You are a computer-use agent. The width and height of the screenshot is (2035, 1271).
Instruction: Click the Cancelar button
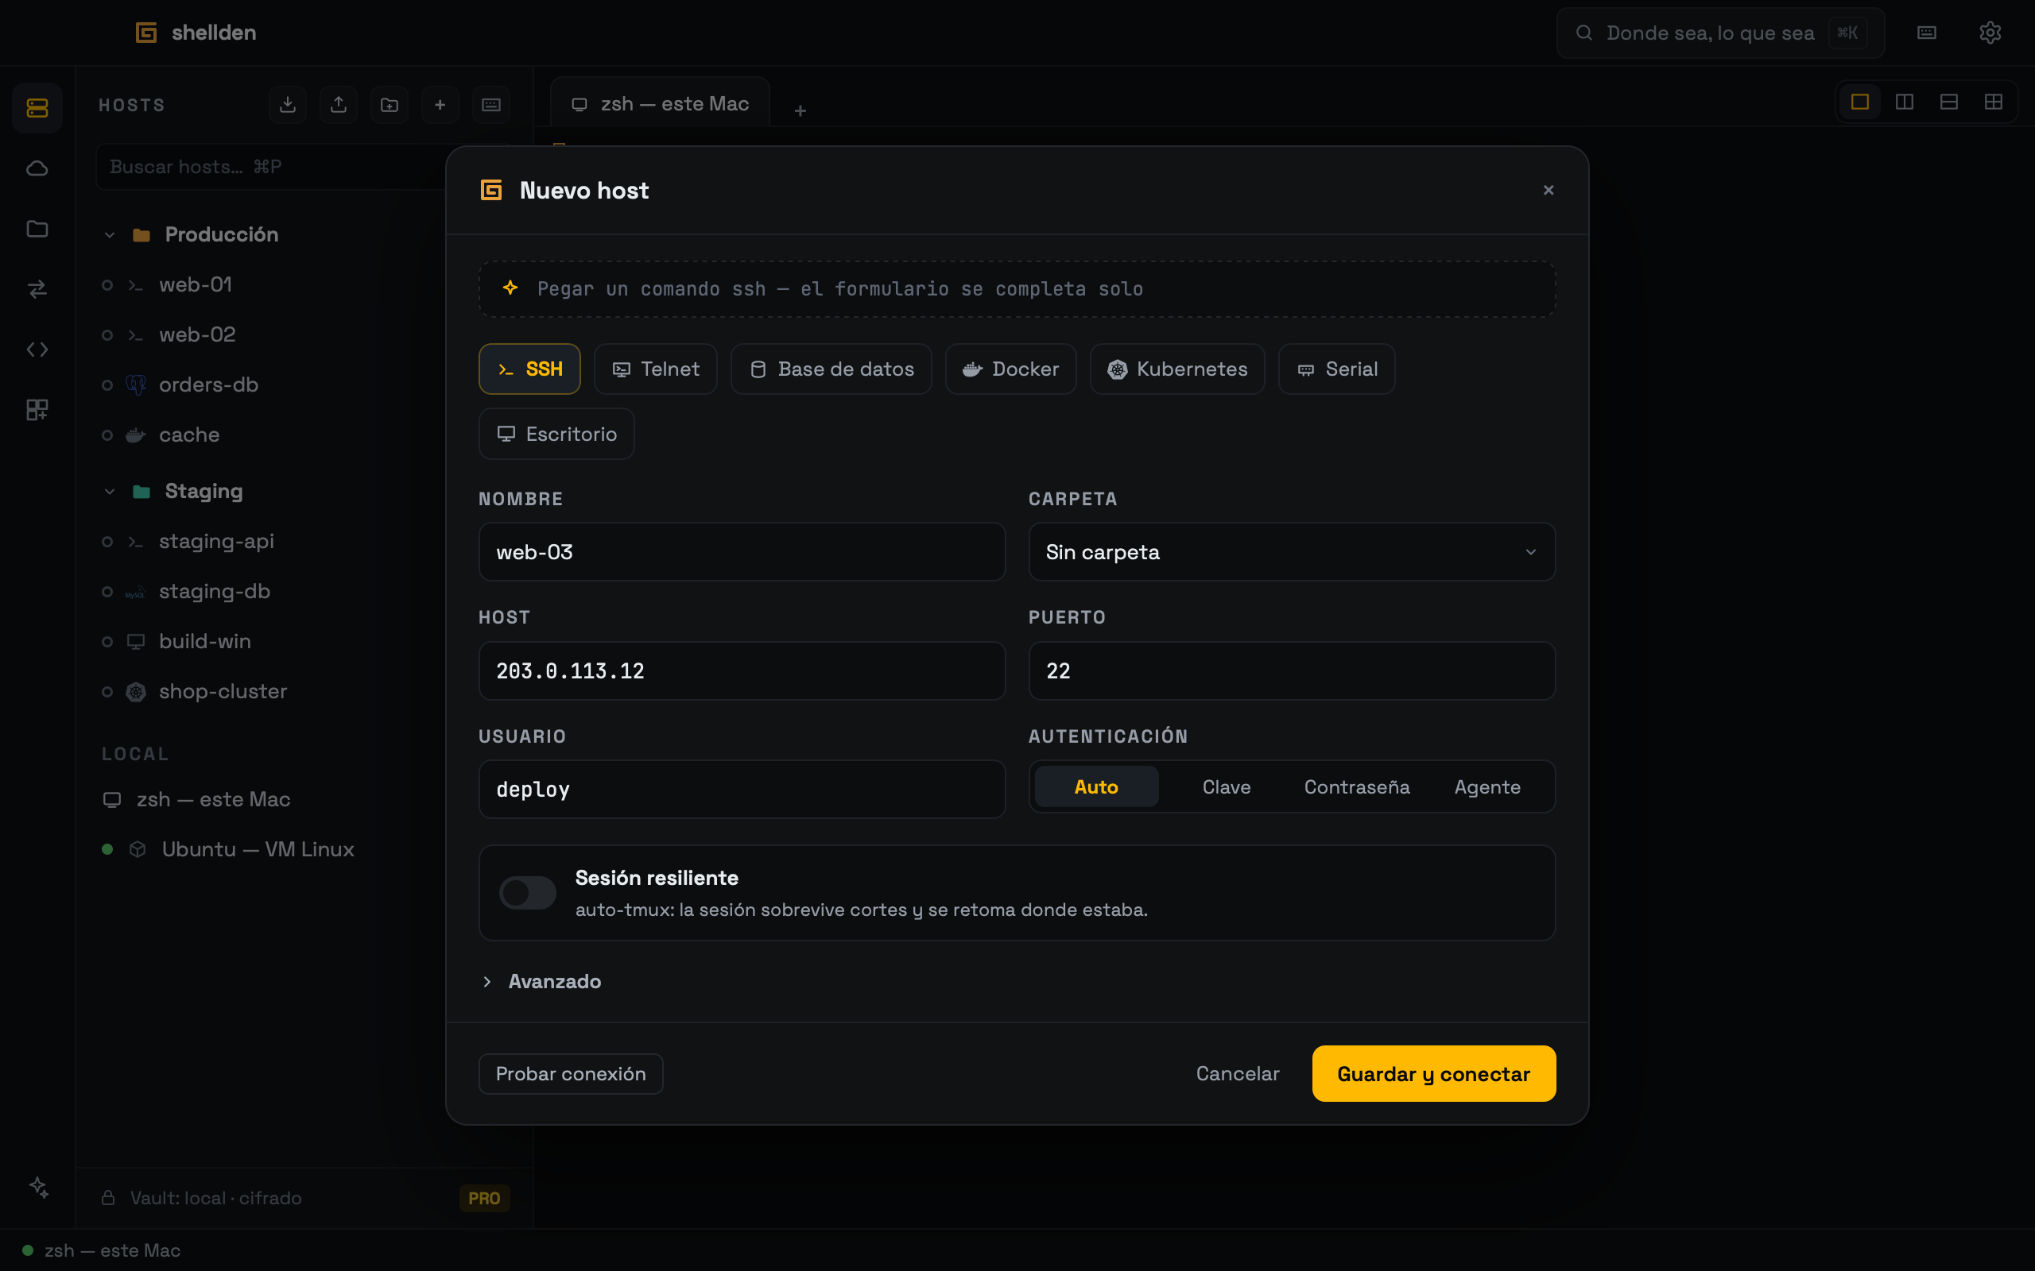click(x=1238, y=1073)
